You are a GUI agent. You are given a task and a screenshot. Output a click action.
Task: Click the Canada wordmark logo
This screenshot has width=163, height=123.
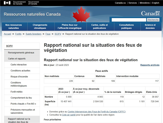pos(150,13)
